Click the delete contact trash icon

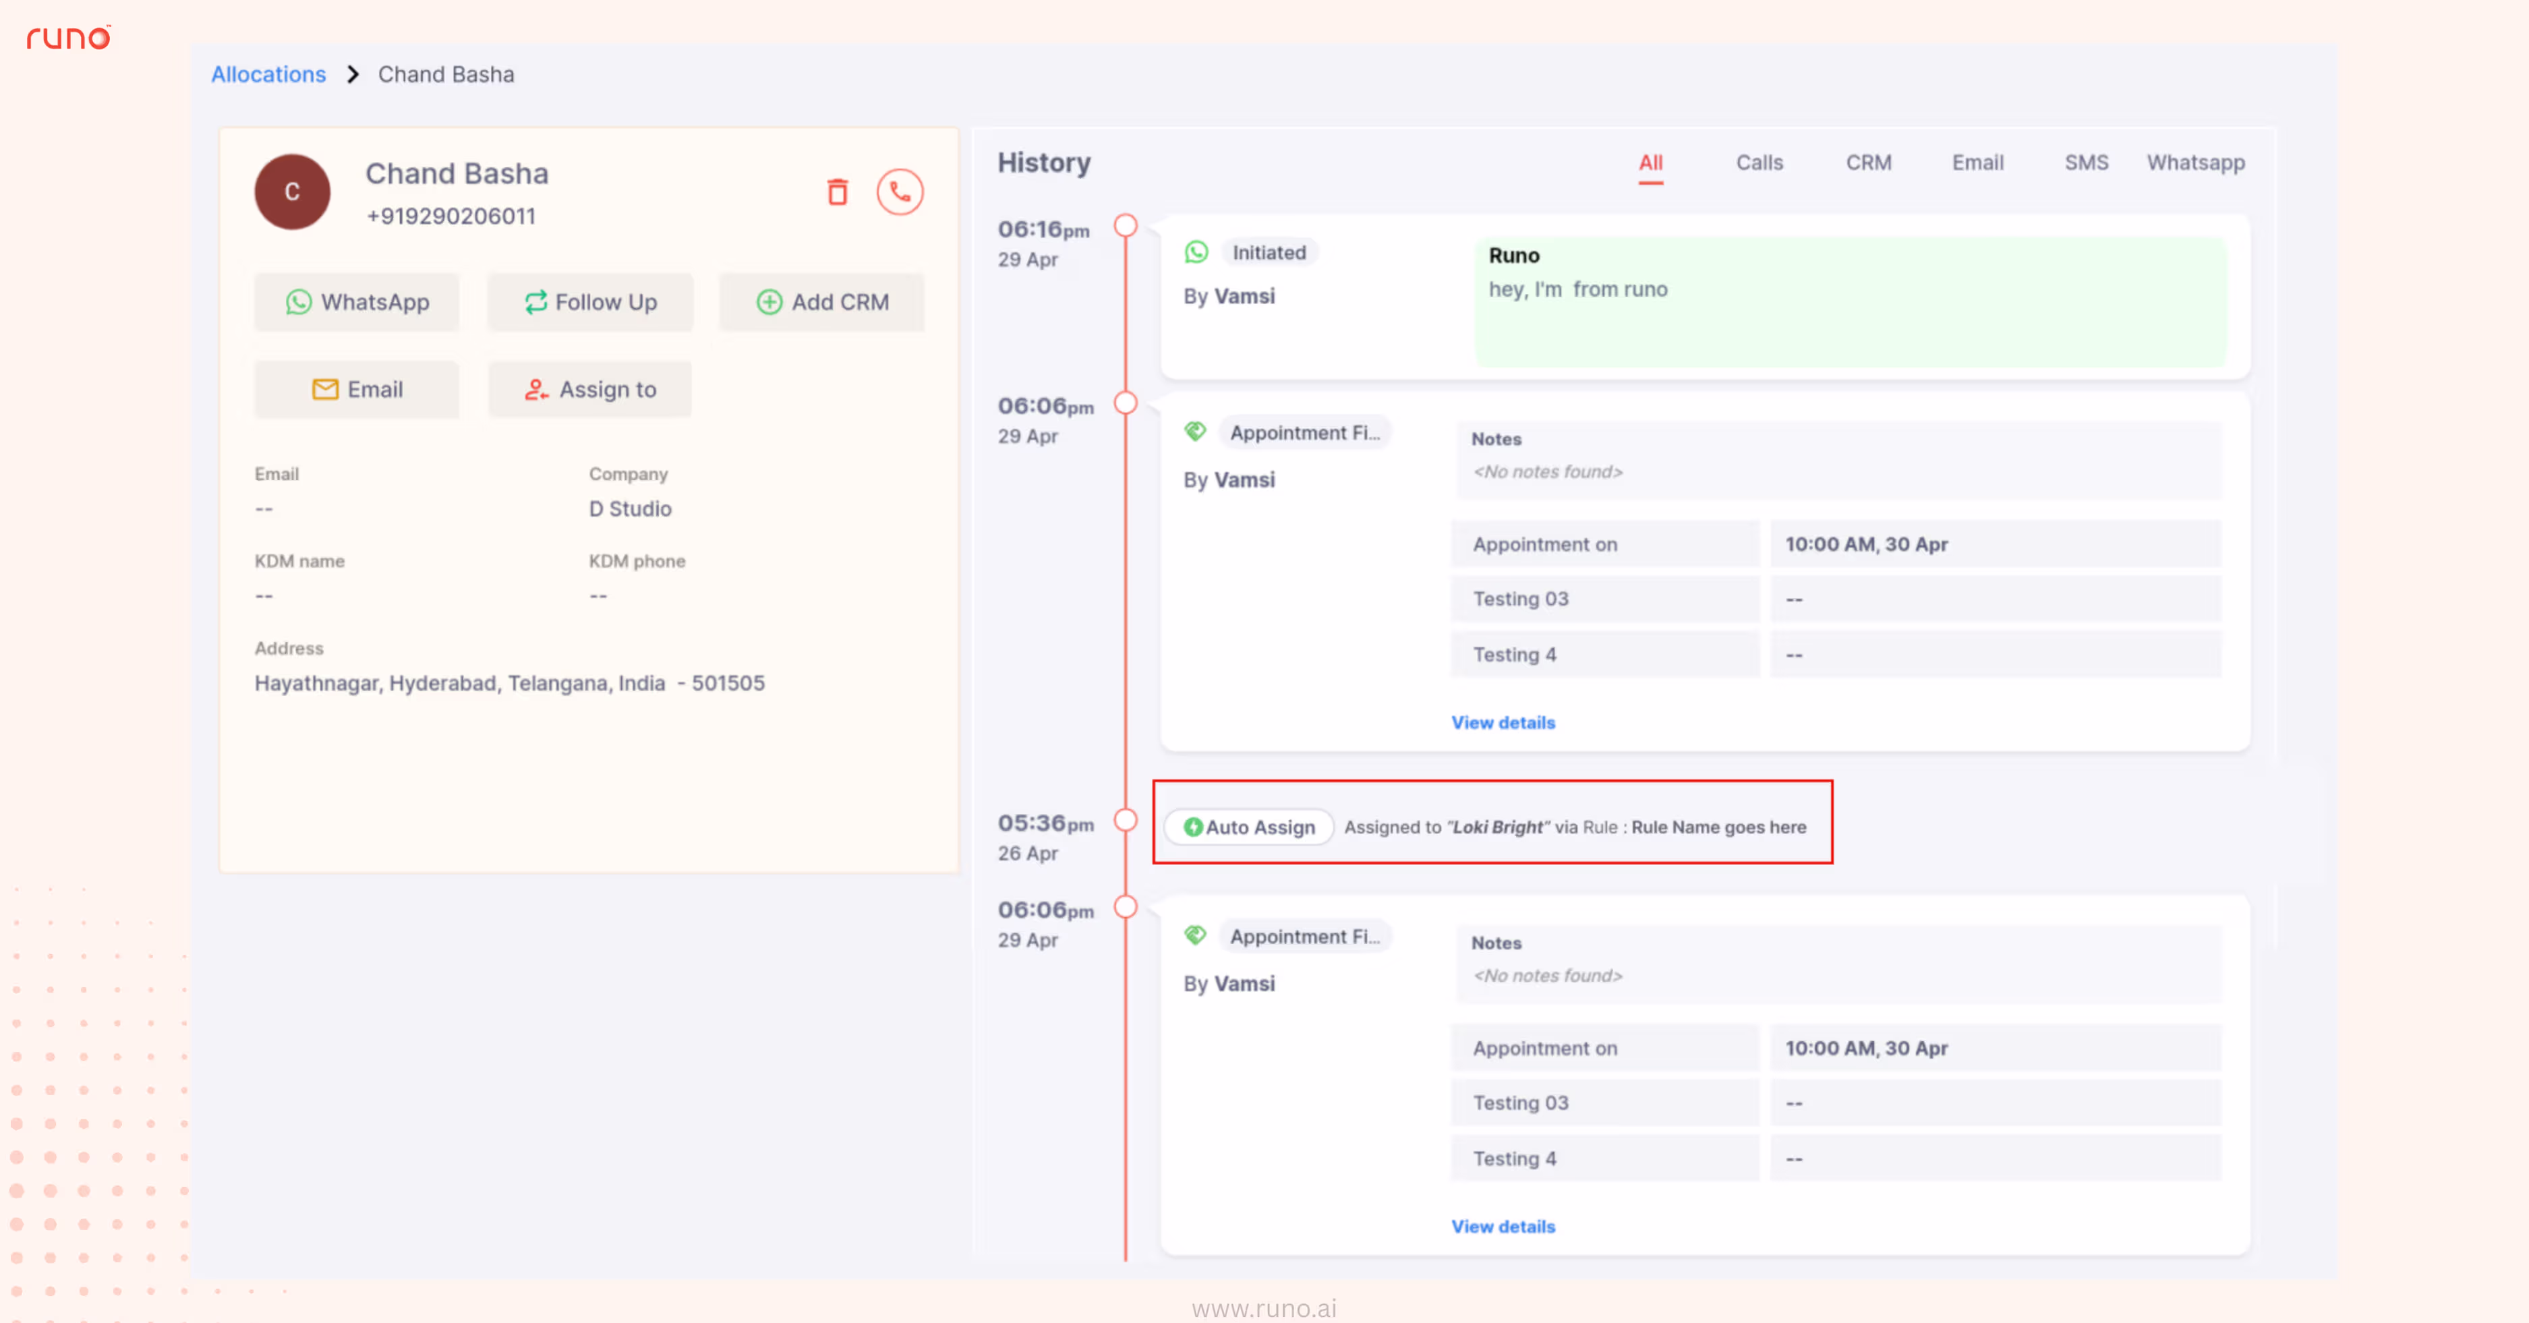coord(838,192)
